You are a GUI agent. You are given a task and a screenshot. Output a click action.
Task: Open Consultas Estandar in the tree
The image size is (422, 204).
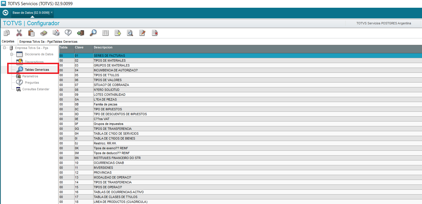click(x=36, y=89)
